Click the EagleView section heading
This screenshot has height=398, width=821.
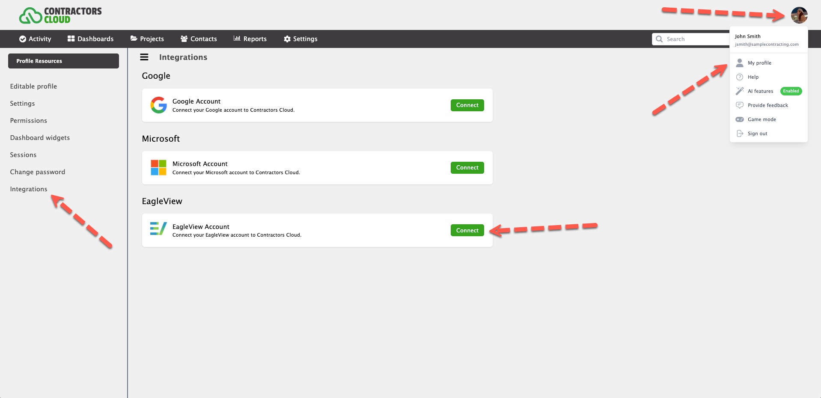(162, 202)
